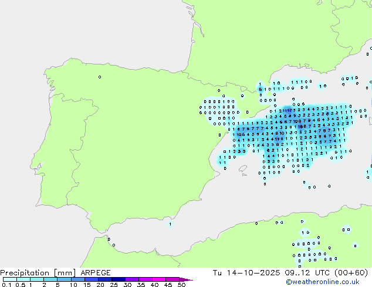Click the 25 to 30 mm dark blue swatch

[x=118, y=279]
